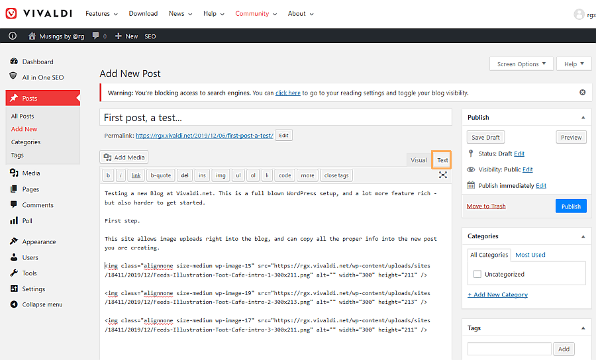
Task: Check the Uncategorized category checkbox
Action: click(x=477, y=274)
